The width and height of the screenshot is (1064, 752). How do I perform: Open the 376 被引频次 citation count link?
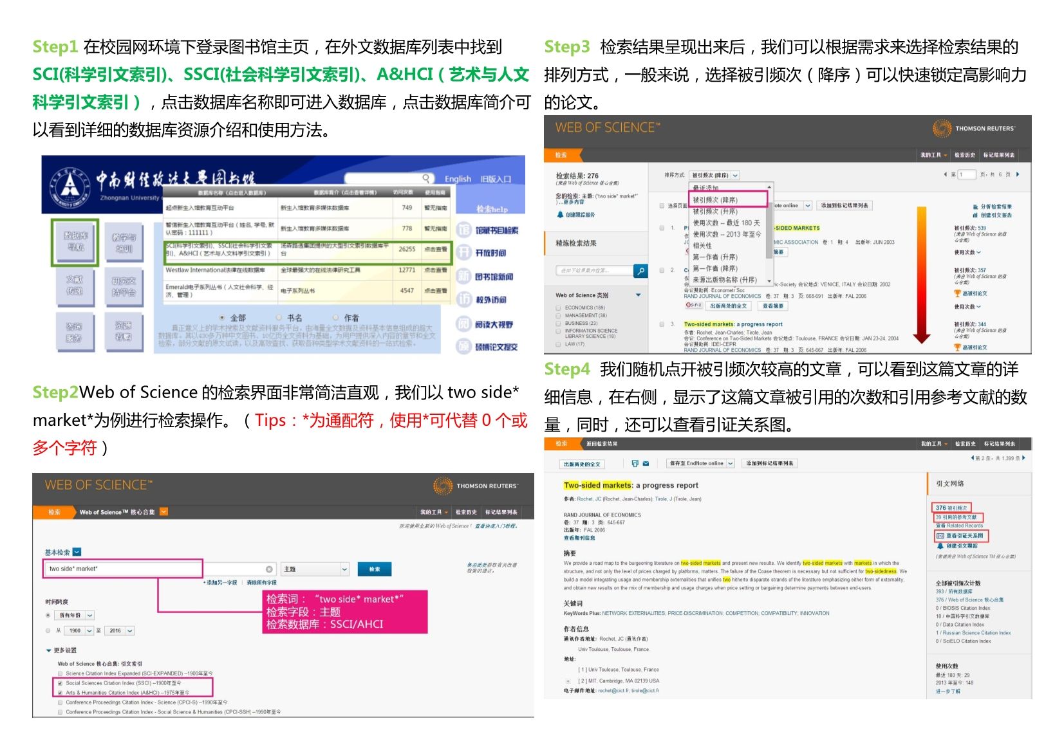tap(951, 508)
